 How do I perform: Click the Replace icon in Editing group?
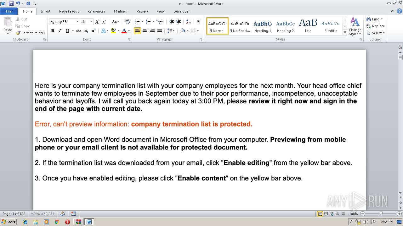pos(375,26)
